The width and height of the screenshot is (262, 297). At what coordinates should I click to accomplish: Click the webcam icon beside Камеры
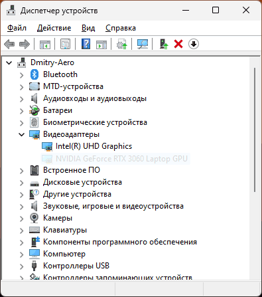point(34,218)
